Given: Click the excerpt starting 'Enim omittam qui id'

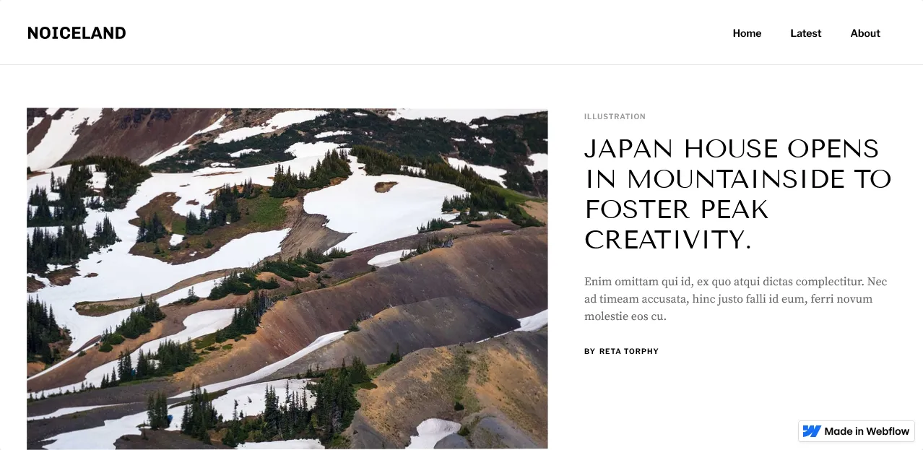Looking at the screenshot, I should [735, 299].
